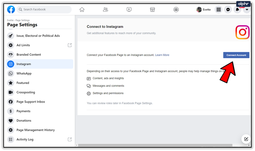The width and height of the screenshot is (255, 151).
Task: Click the Settings and permissions text
Action: [x=108, y=93]
